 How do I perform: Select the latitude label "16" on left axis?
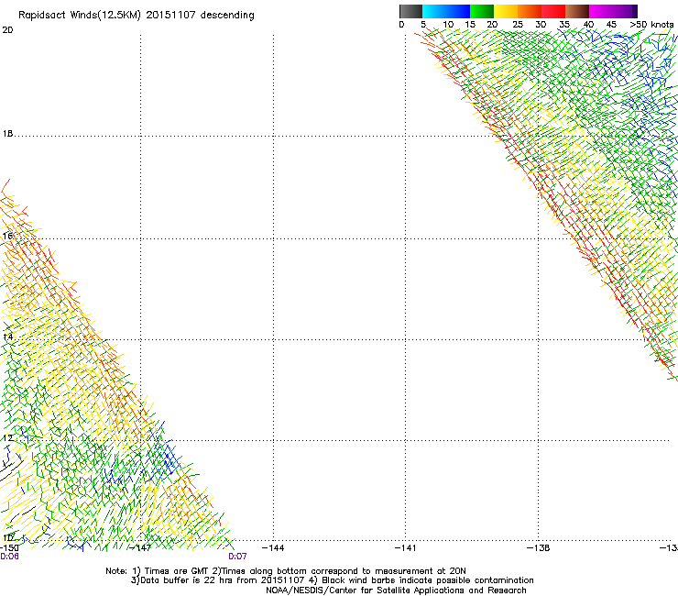click(x=7, y=236)
